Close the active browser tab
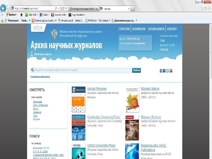 (129, 9)
